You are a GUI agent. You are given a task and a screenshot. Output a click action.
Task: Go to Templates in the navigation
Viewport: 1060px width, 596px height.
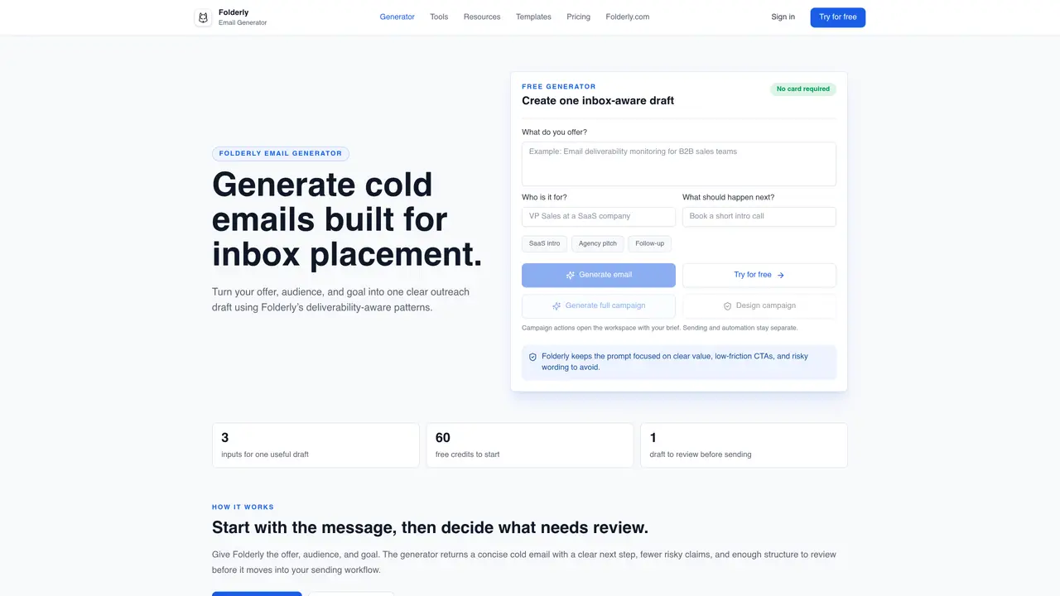[x=533, y=17]
